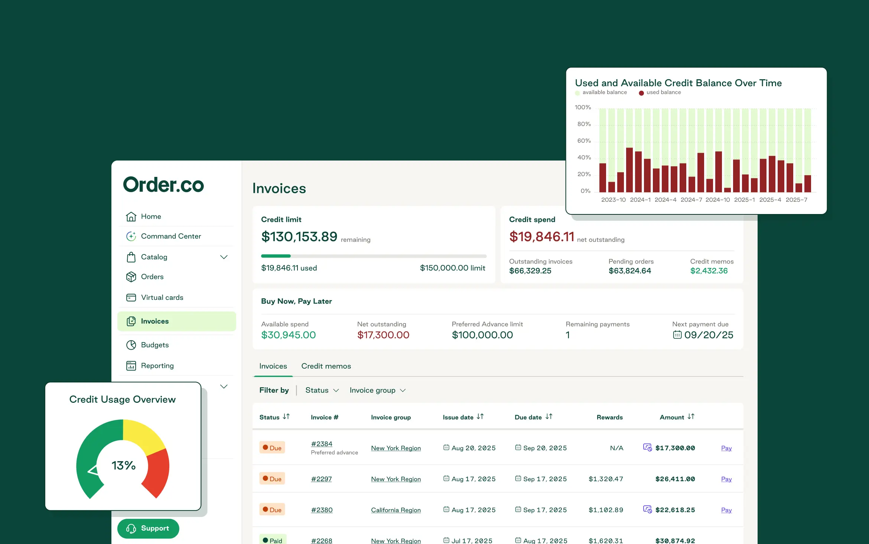
Task: Sort table by Status column arrows
Action: (x=286, y=417)
